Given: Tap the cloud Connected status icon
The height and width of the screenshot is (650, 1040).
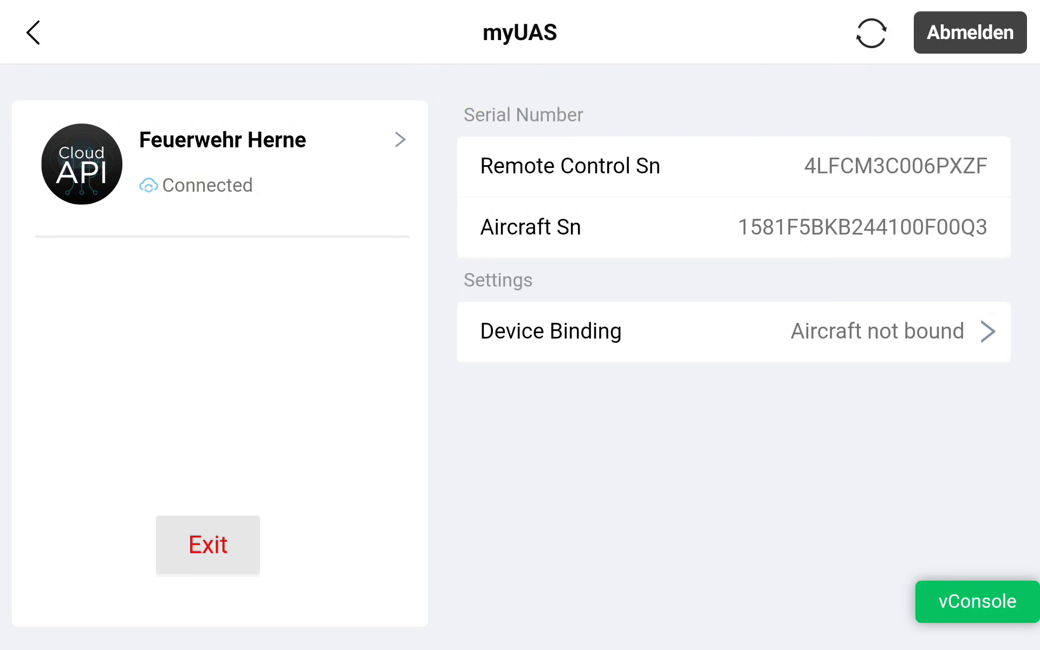Looking at the screenshot, I should coord(148,185).
